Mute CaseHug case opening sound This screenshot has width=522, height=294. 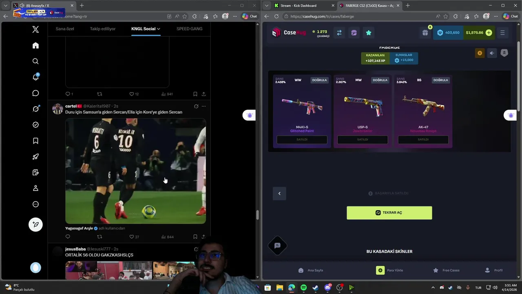492,53
